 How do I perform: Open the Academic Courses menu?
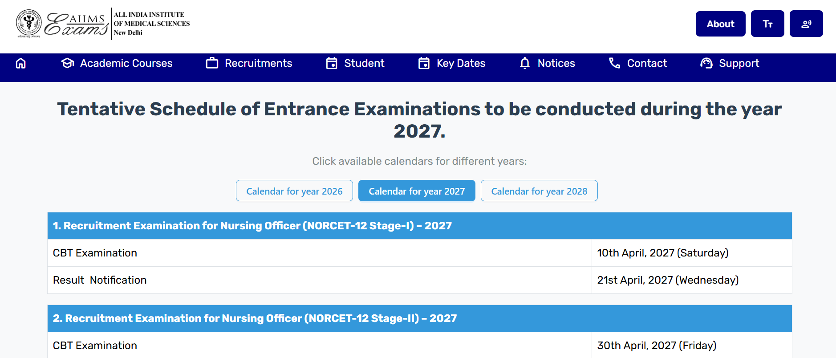(x=117, y=63)
